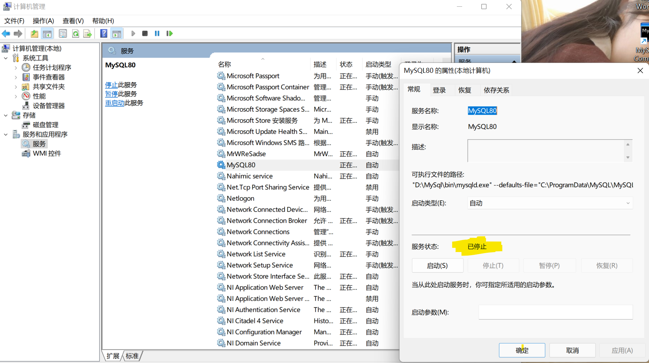Click the Up one level folder icon

pos(34,34)
